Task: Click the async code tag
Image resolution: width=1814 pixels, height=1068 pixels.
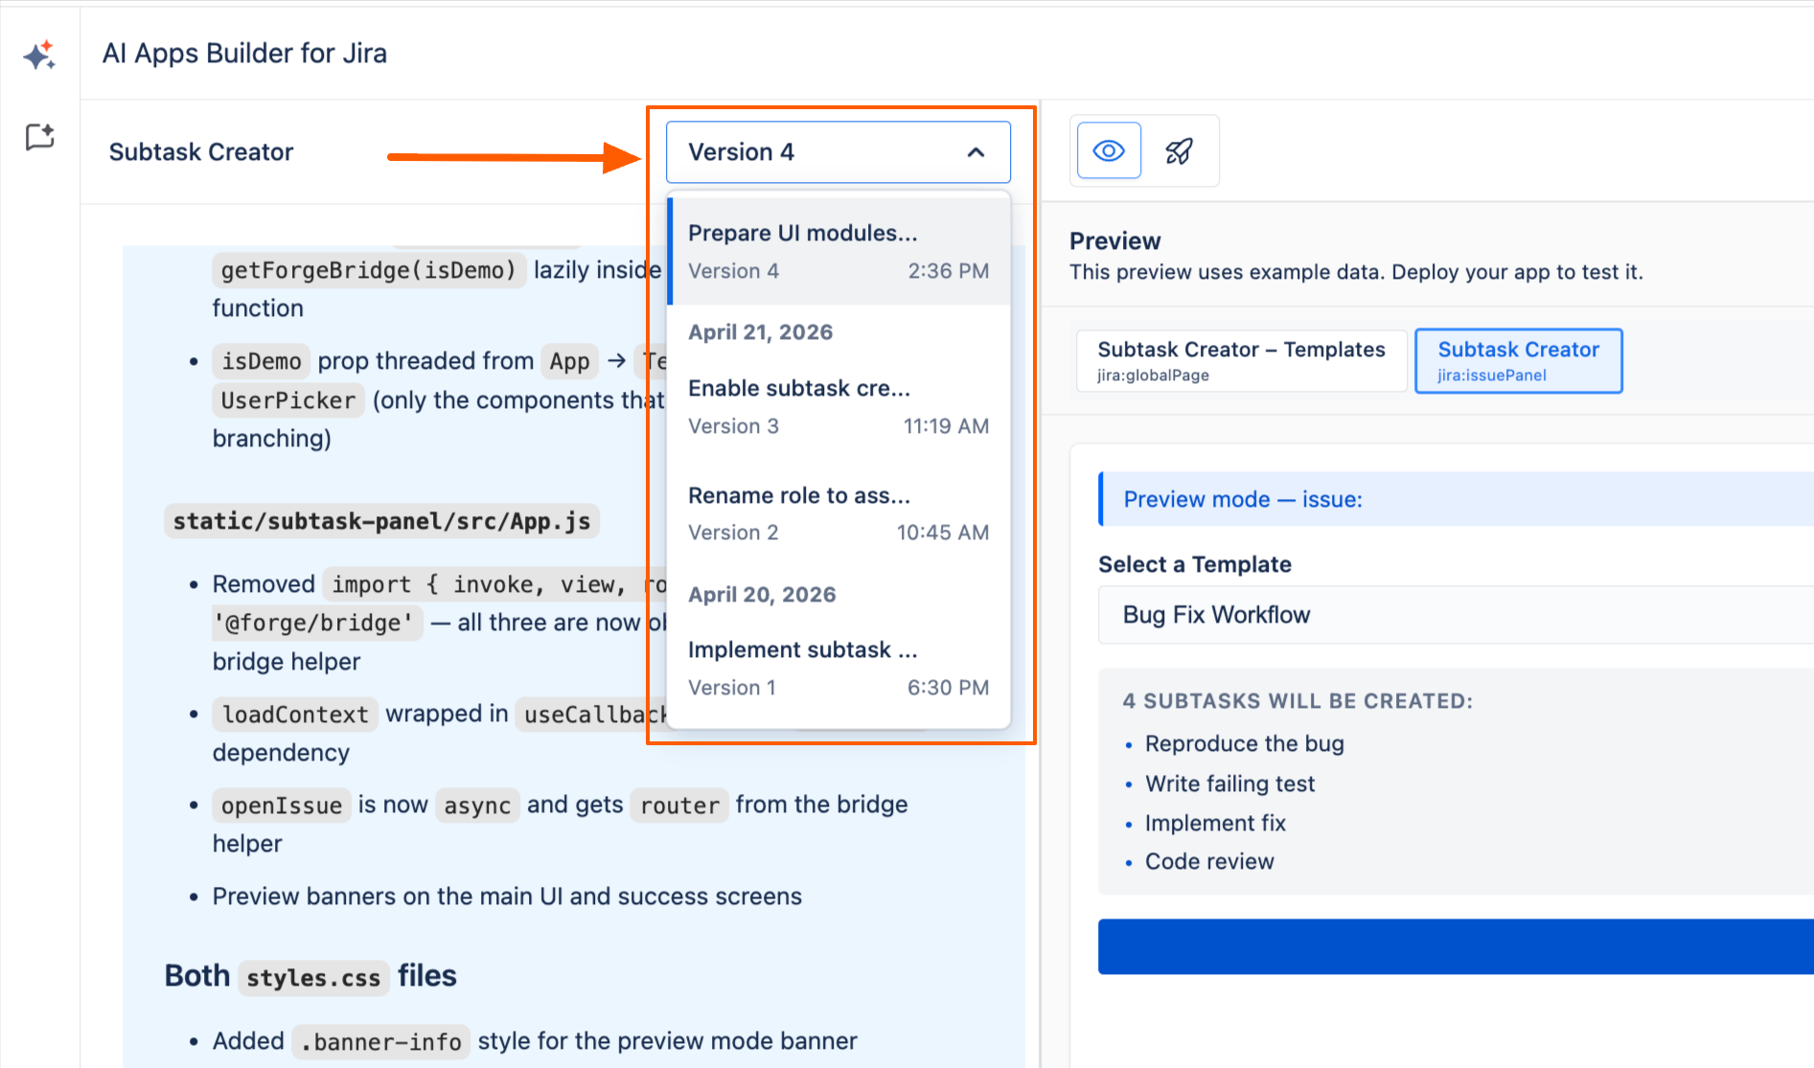Action: [477, 806]
